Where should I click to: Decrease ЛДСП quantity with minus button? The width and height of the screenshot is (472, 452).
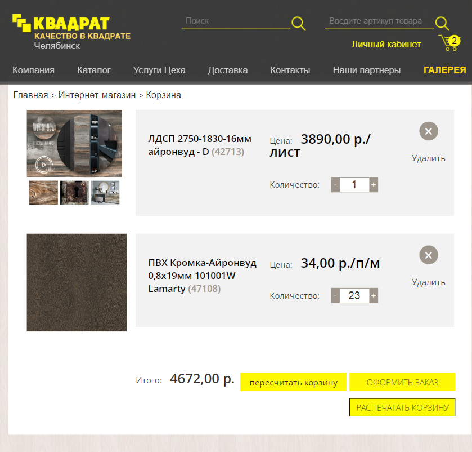(335, 184)
